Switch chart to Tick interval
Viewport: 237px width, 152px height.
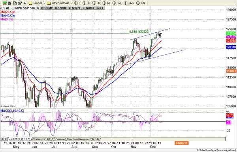pos(141,3)
